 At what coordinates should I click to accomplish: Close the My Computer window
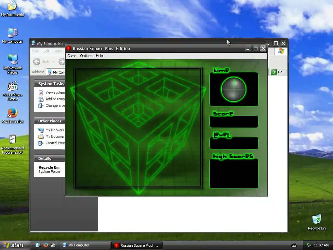pyautogui.click(x=283, y=43)
